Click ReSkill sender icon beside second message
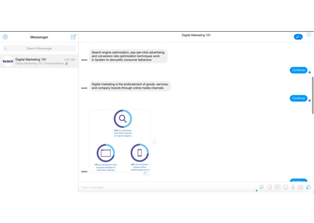This screenshot has width=314, height=223. click(x=84, y=88)
